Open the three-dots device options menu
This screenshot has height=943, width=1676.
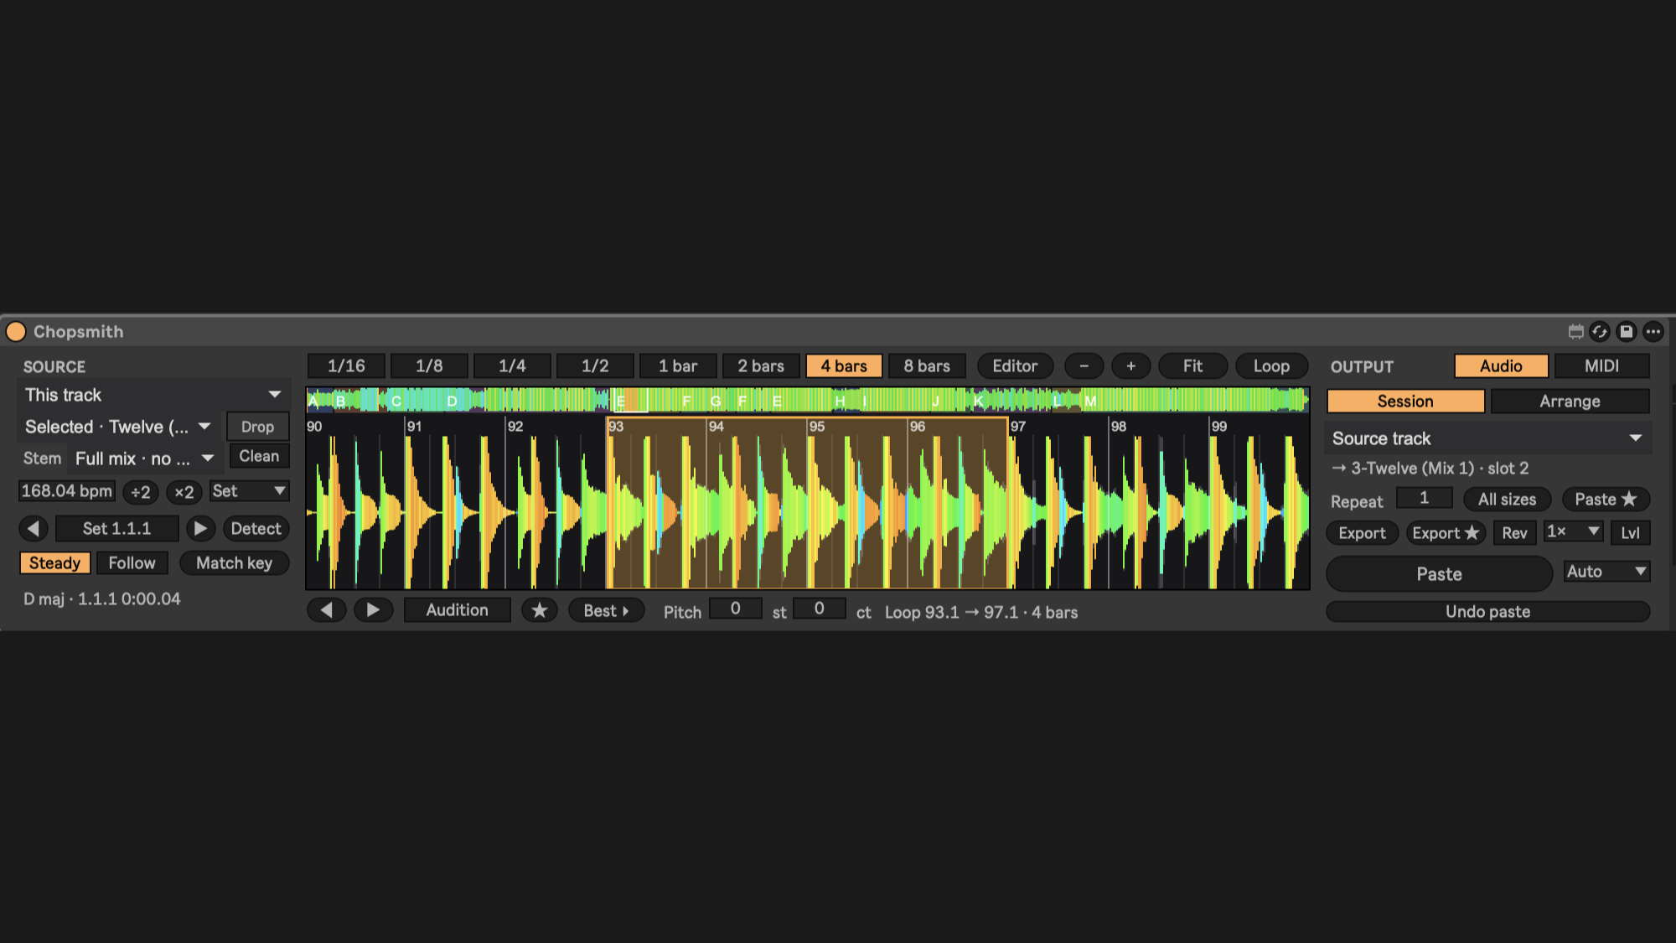[x=1653, y=332]
